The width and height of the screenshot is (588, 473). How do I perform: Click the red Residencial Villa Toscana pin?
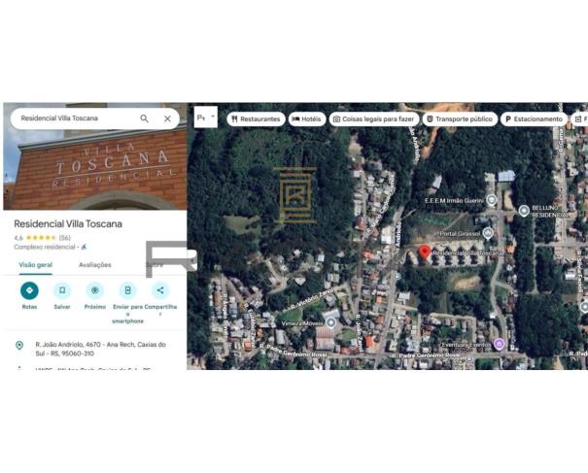tap(424, 253)
